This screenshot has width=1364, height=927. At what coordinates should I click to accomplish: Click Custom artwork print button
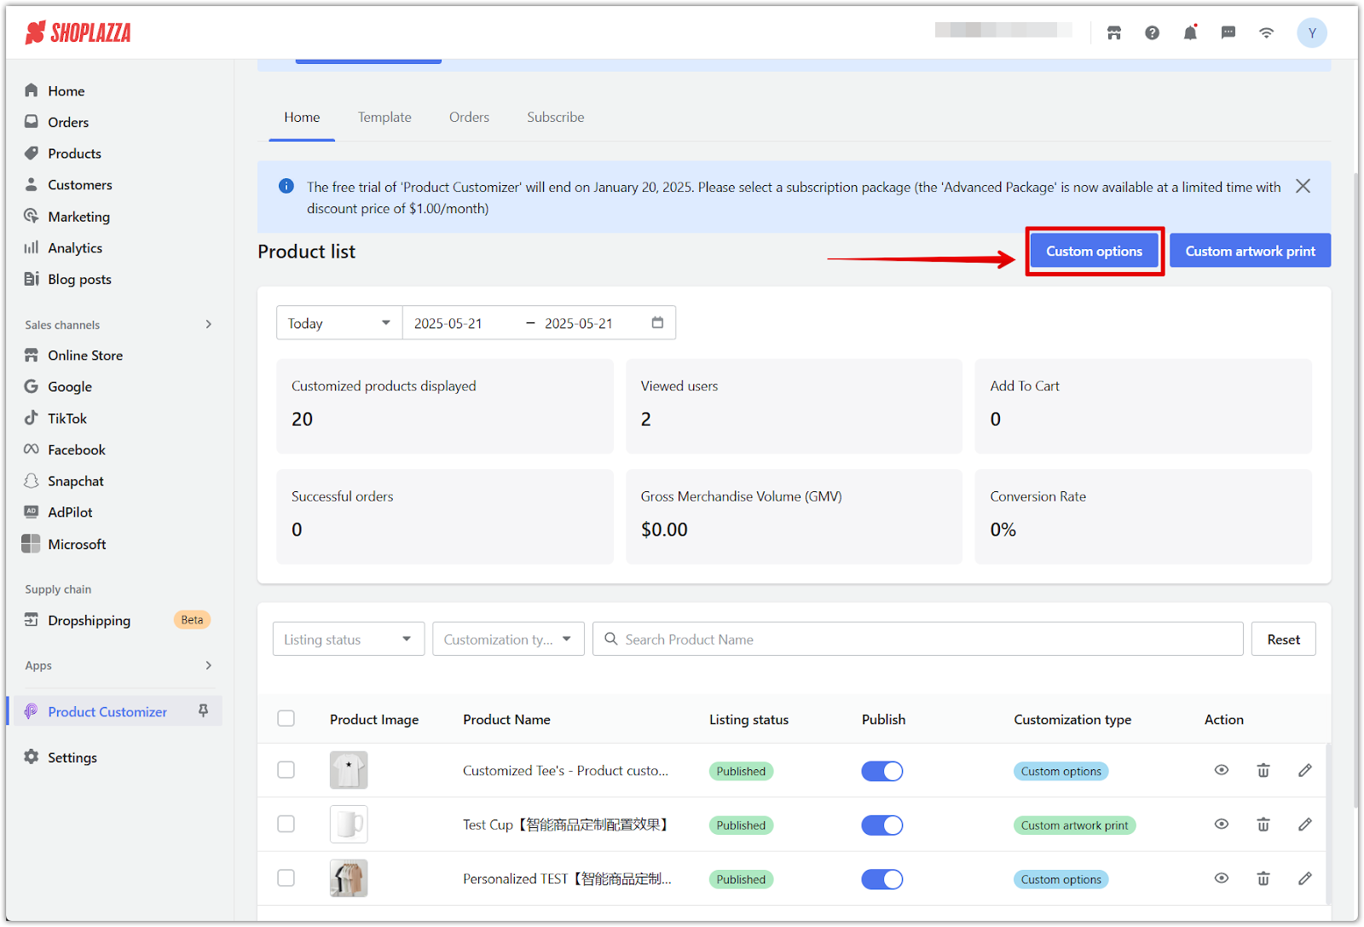point(1250,251)
